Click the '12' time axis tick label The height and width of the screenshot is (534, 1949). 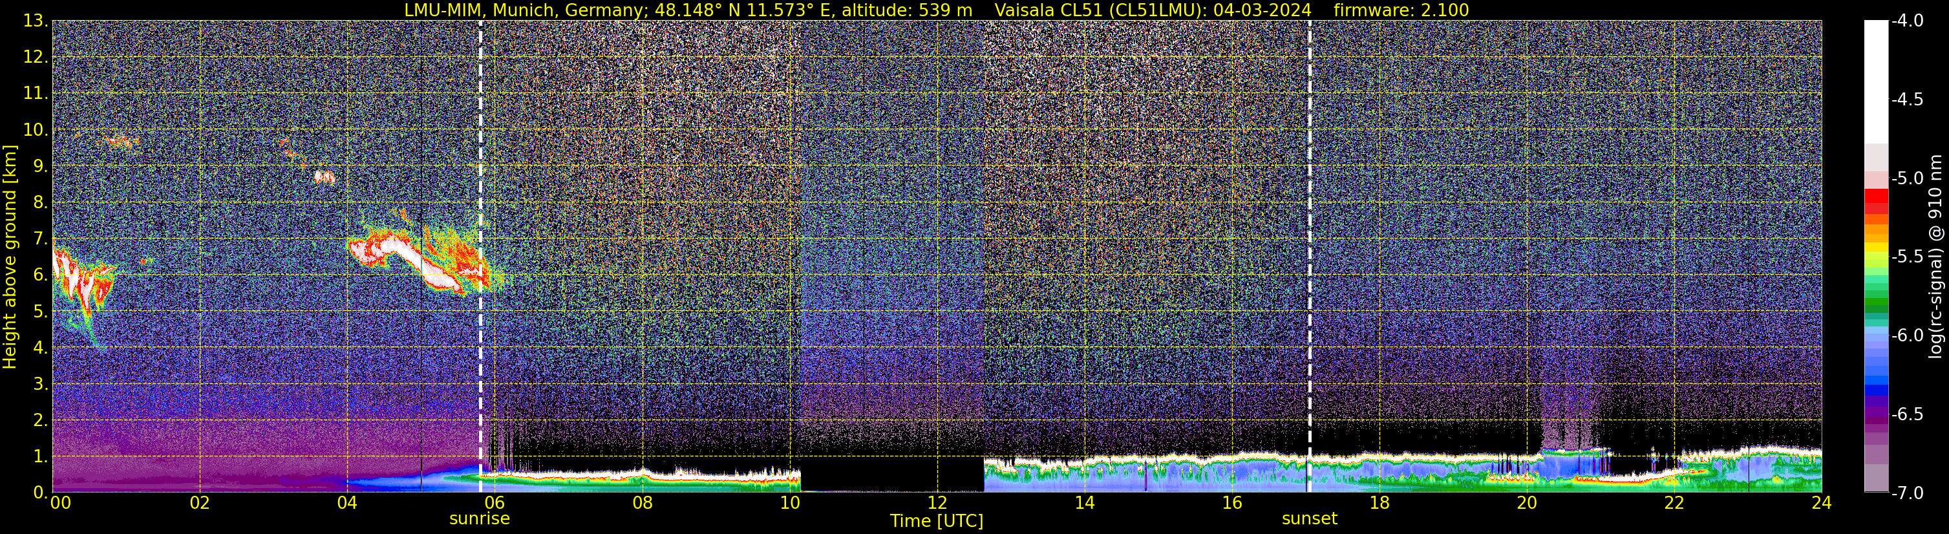(x=937, y=503)
